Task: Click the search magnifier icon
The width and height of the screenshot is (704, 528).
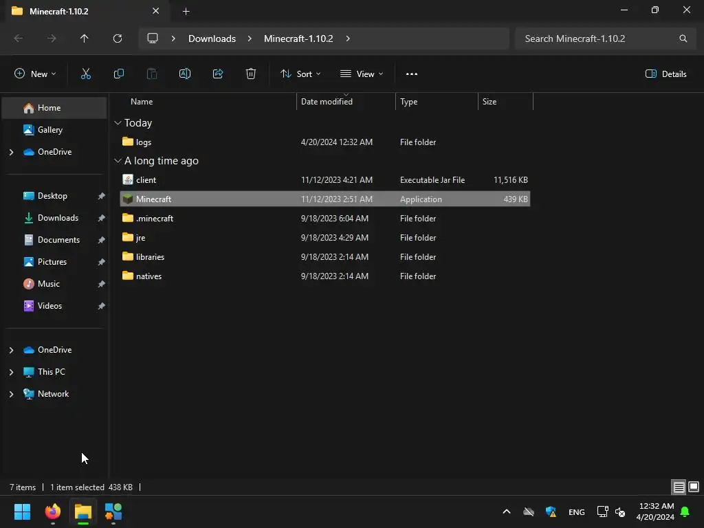Action: (x=683, y=38)
